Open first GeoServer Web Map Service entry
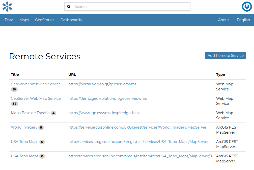The height and width of the screenshot is (170, 254). tap(36, 84)
